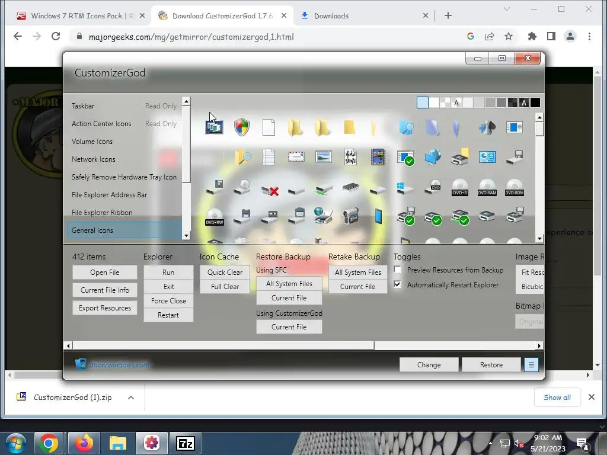
Task: Select the folder with magnifier icon
Action: [242, 158]
